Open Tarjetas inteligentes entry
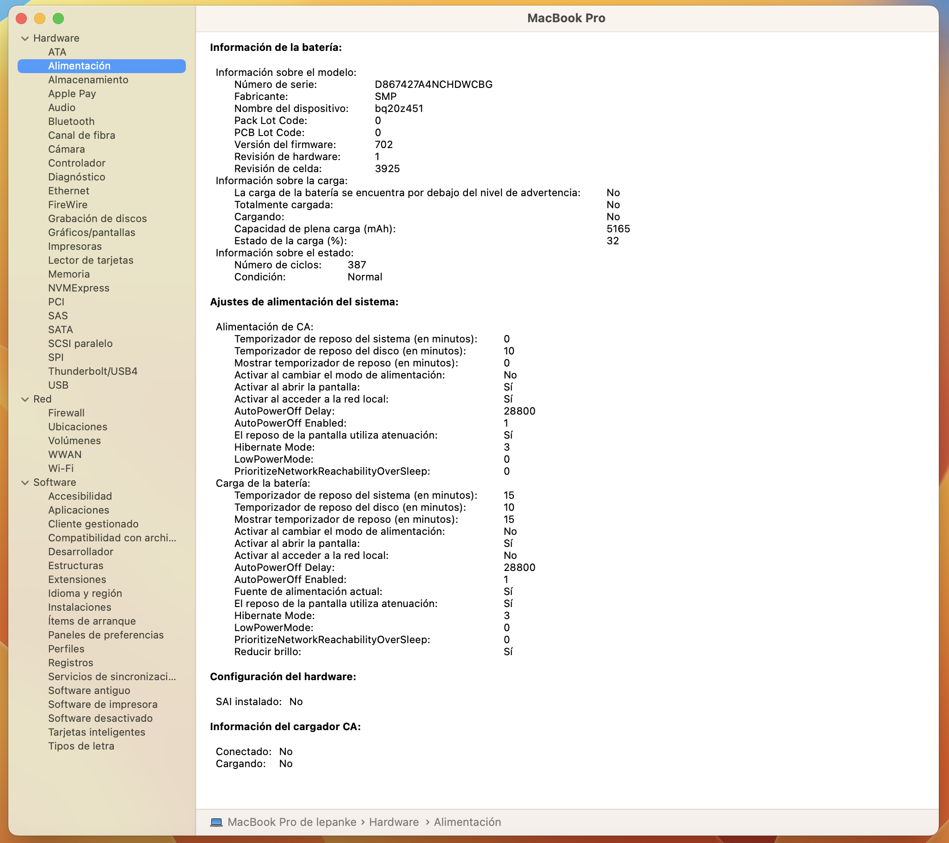 (97, 732)
